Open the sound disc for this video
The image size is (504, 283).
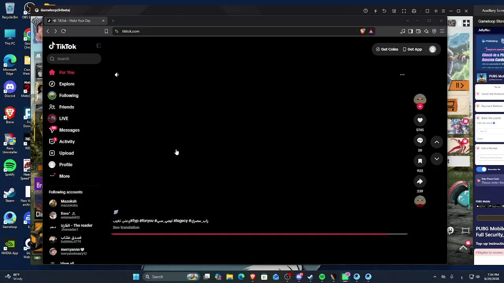pyautogui.click(x=420, y=201)
